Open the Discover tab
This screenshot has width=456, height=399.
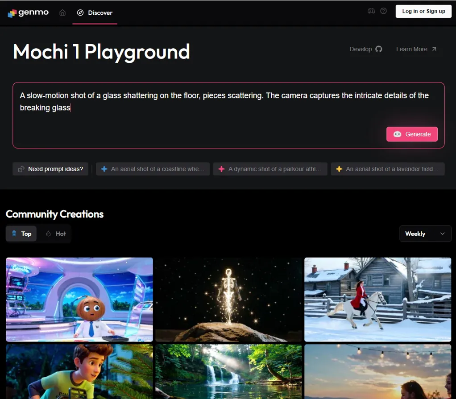tap(95, 13)
